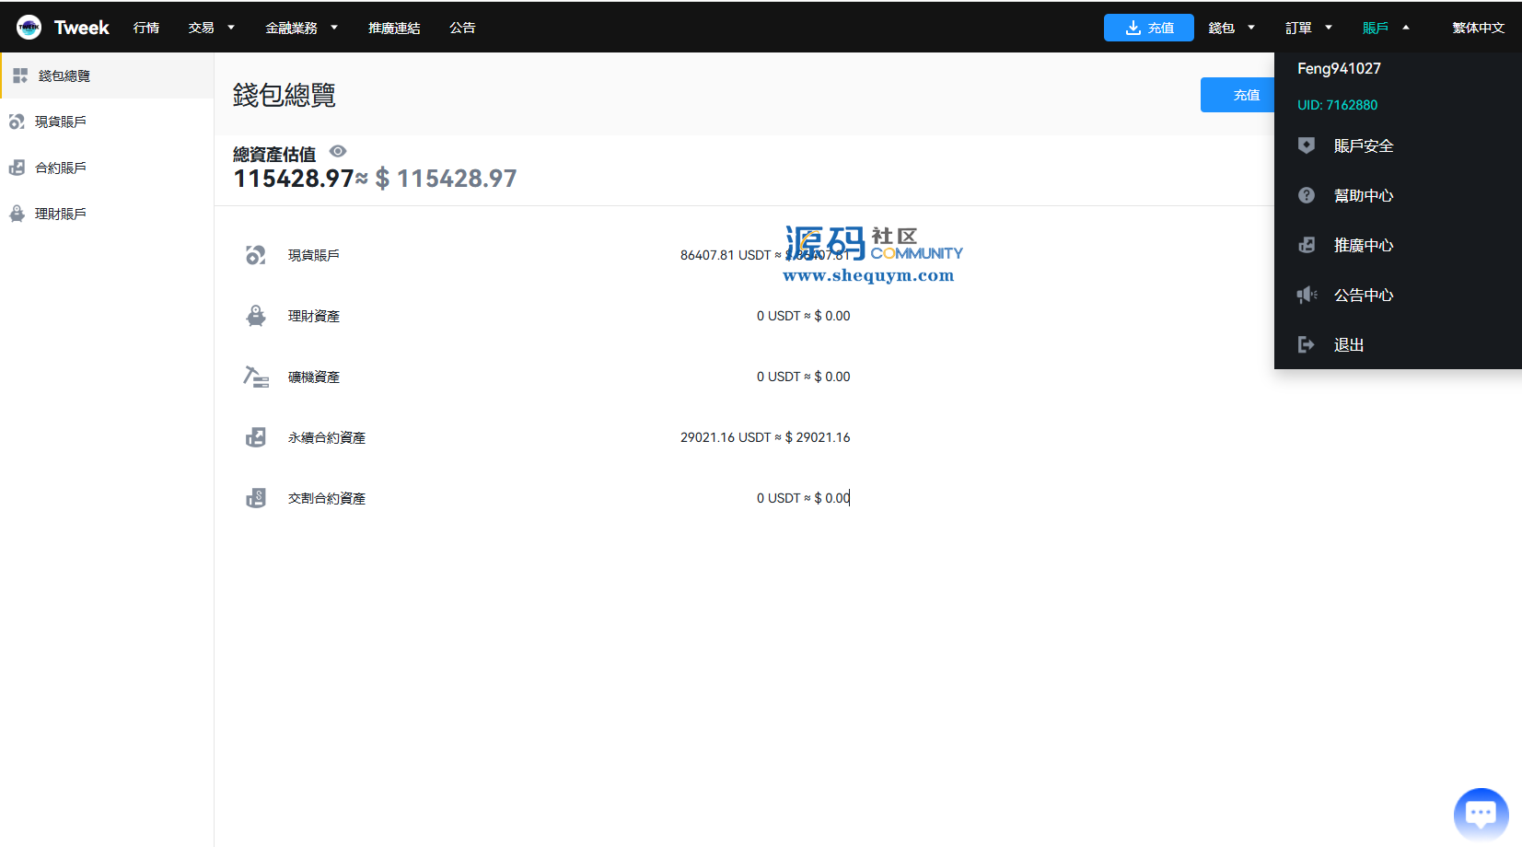Open the 推廣連結 navigation link
The height and width of the screenshot is (847, 1522).
tap(394, 28)
